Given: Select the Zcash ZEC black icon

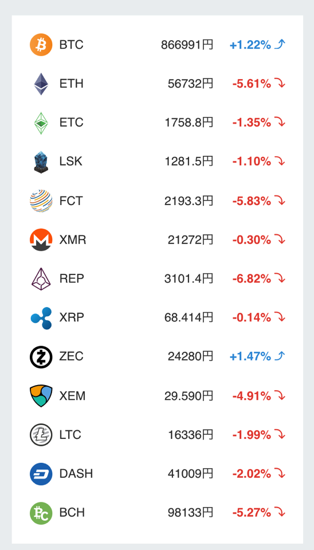Looking at the screenshot, I should pos(41,357).
